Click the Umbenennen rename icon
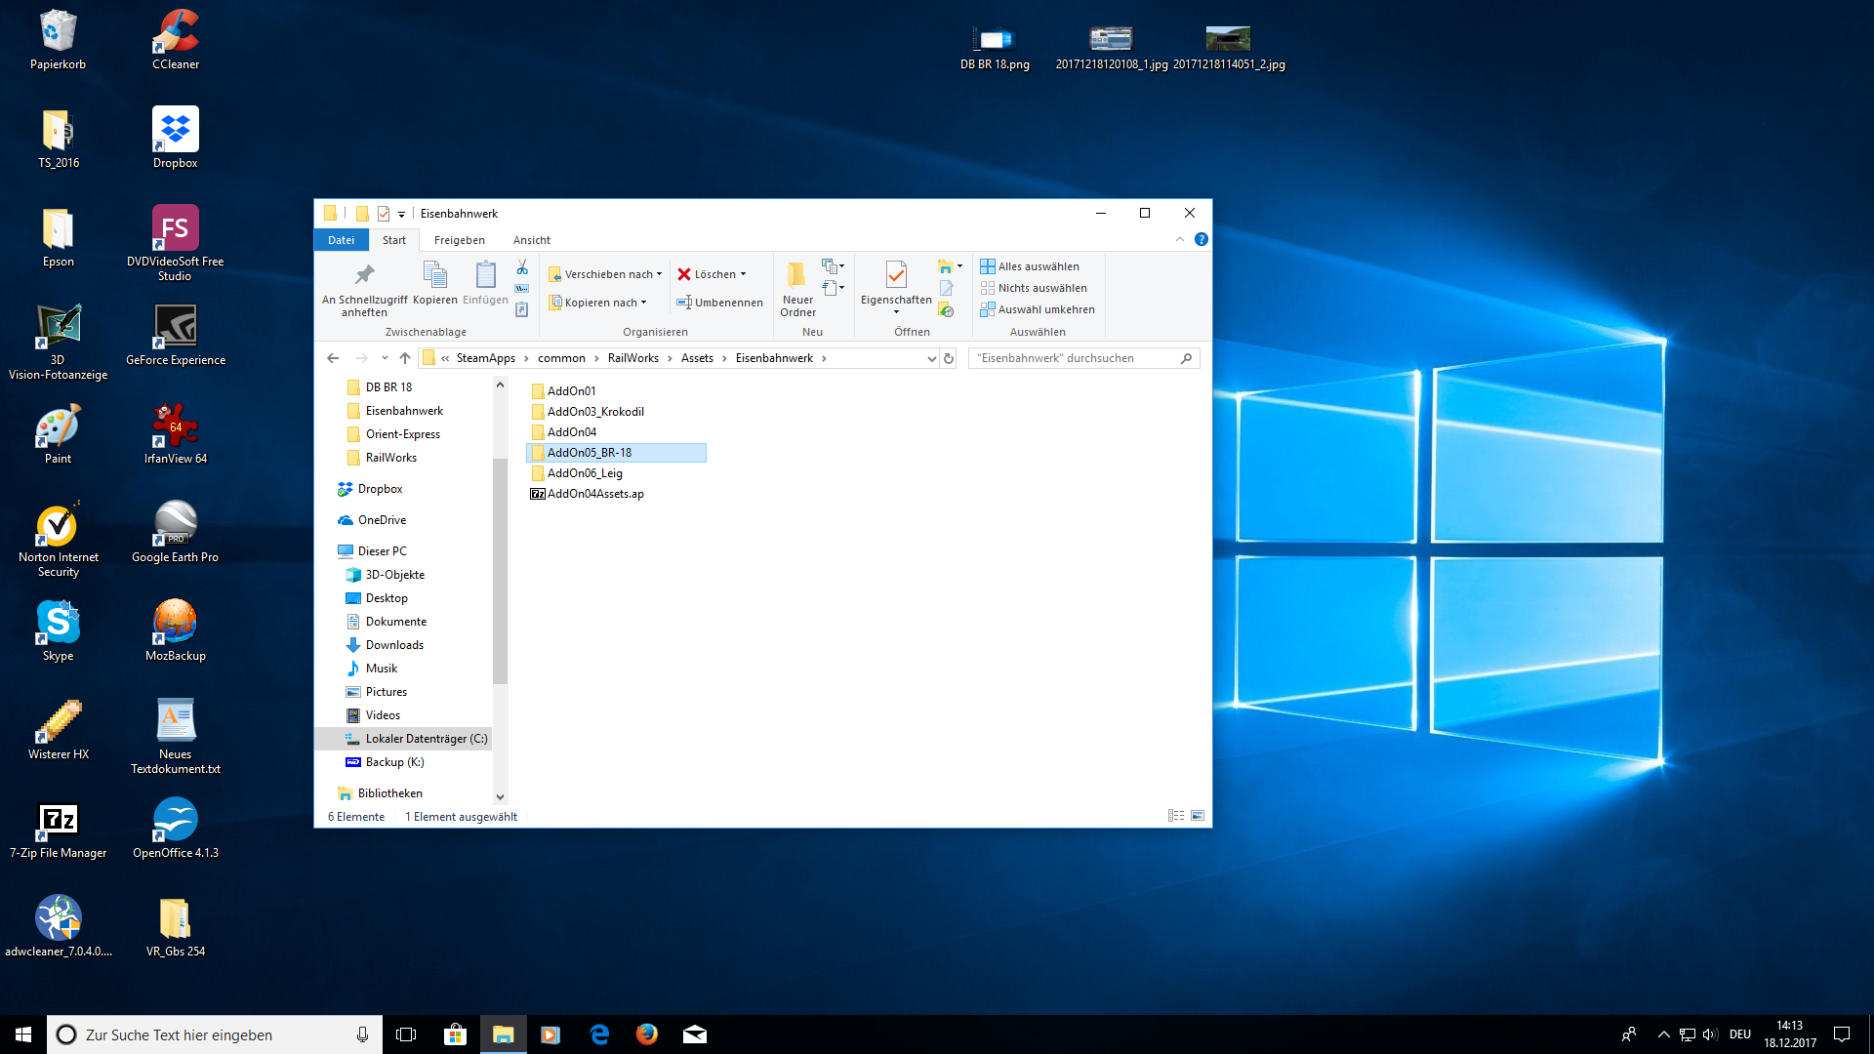Screen dimensions: 1874x1054 684,303
